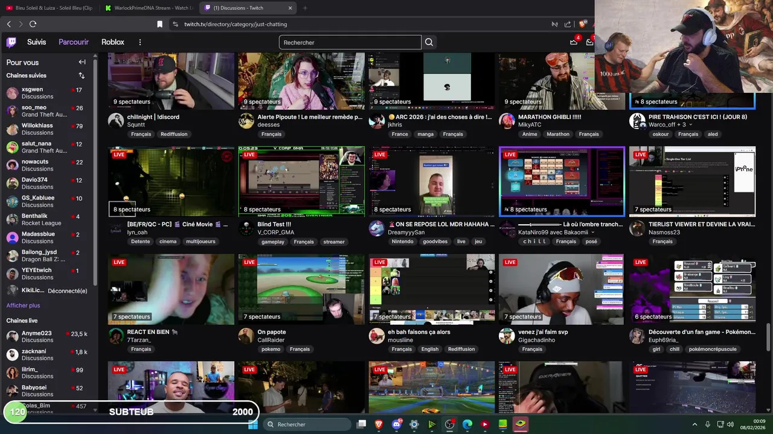Open stream title chillnight | !discord
The image size is (773, 434).
click(x=153, y=117)
